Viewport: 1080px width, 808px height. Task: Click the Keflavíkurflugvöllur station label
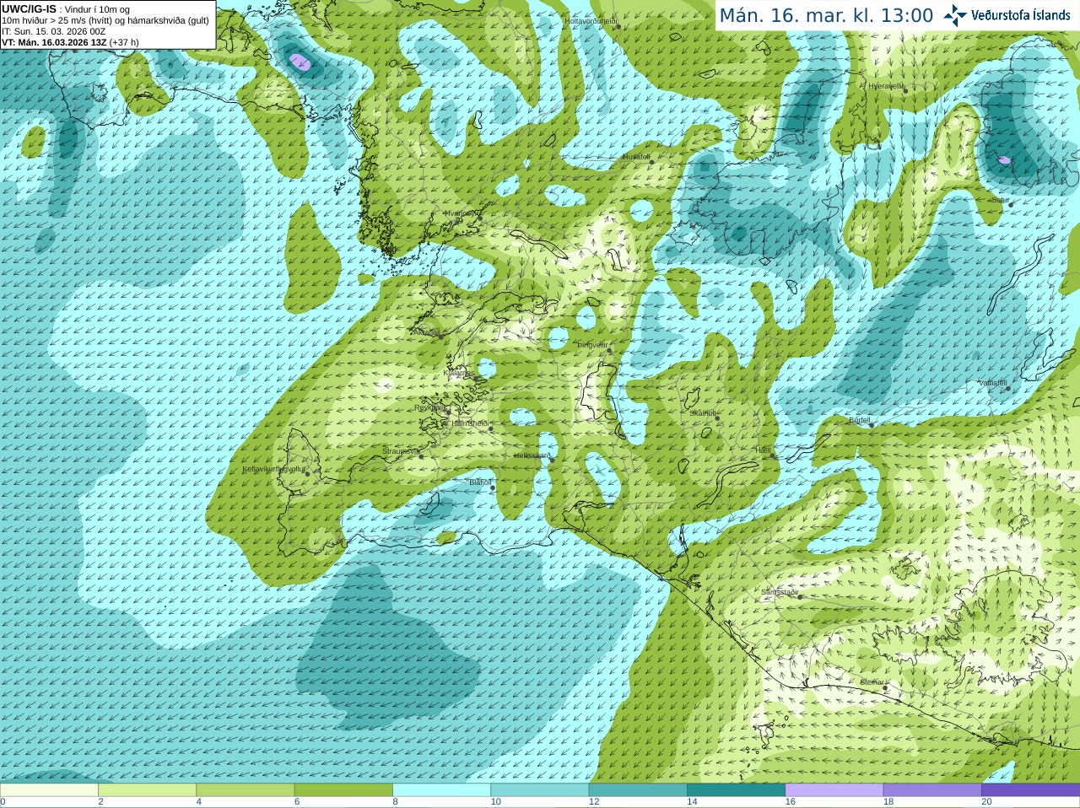274,468
